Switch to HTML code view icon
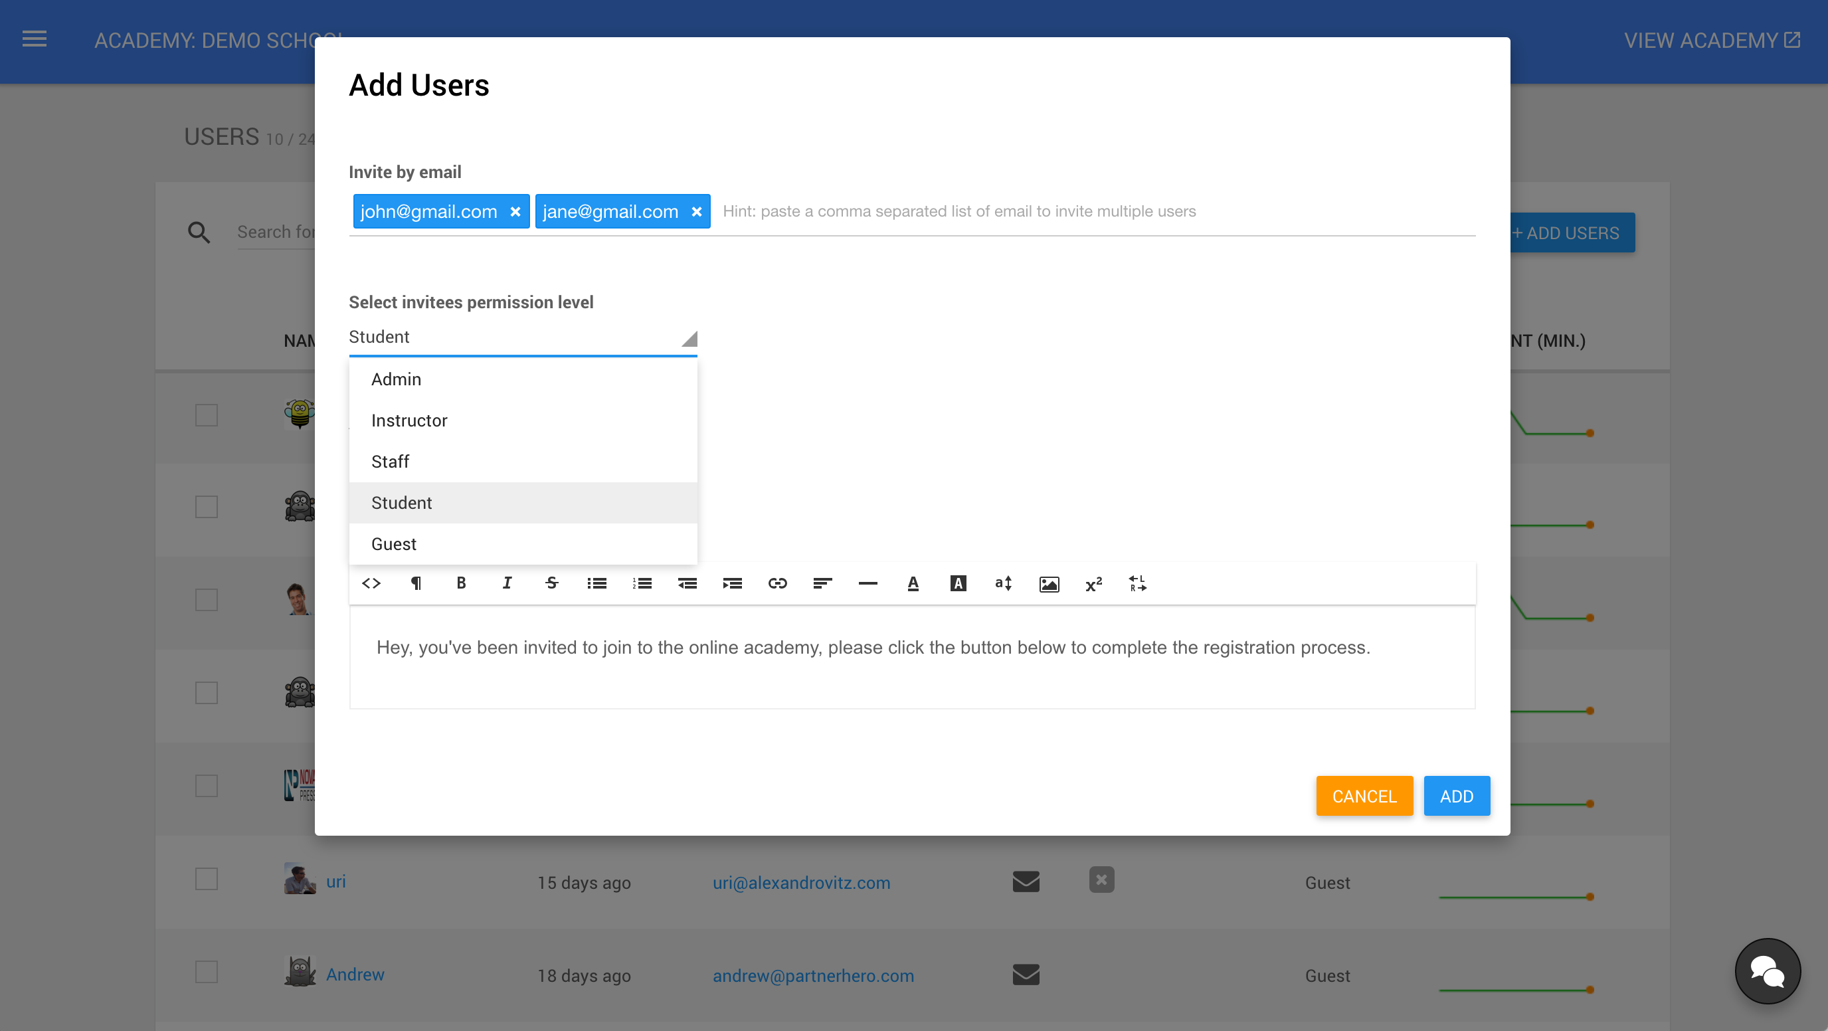This screenshot has width=1828, height=1031. (x=371, y=583)
